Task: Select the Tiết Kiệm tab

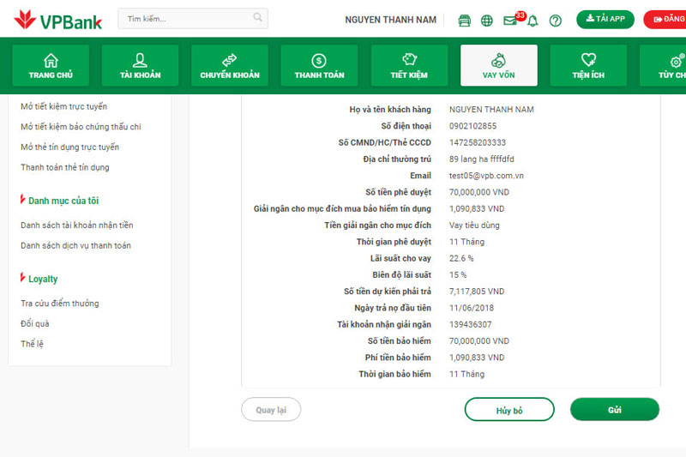Action: pos(409,66)
